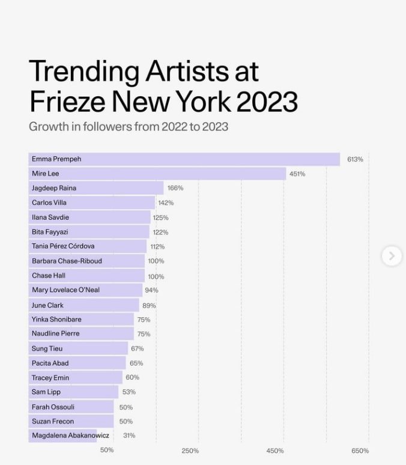406x465 pixels.
Task: Click the next slide arrow button
Action: click(x=392, y=256)
